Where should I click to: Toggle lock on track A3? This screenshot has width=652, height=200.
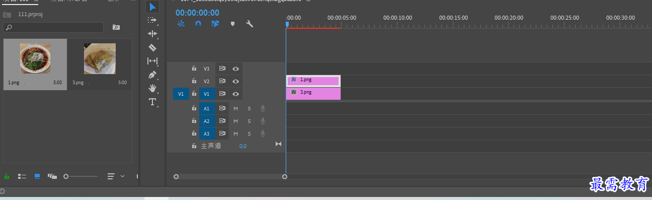194,134
